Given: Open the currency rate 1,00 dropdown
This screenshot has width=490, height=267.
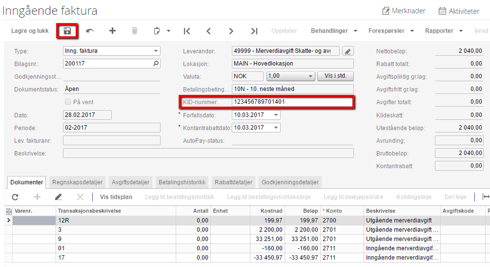Looking at the screenshot, I should 310,76.
